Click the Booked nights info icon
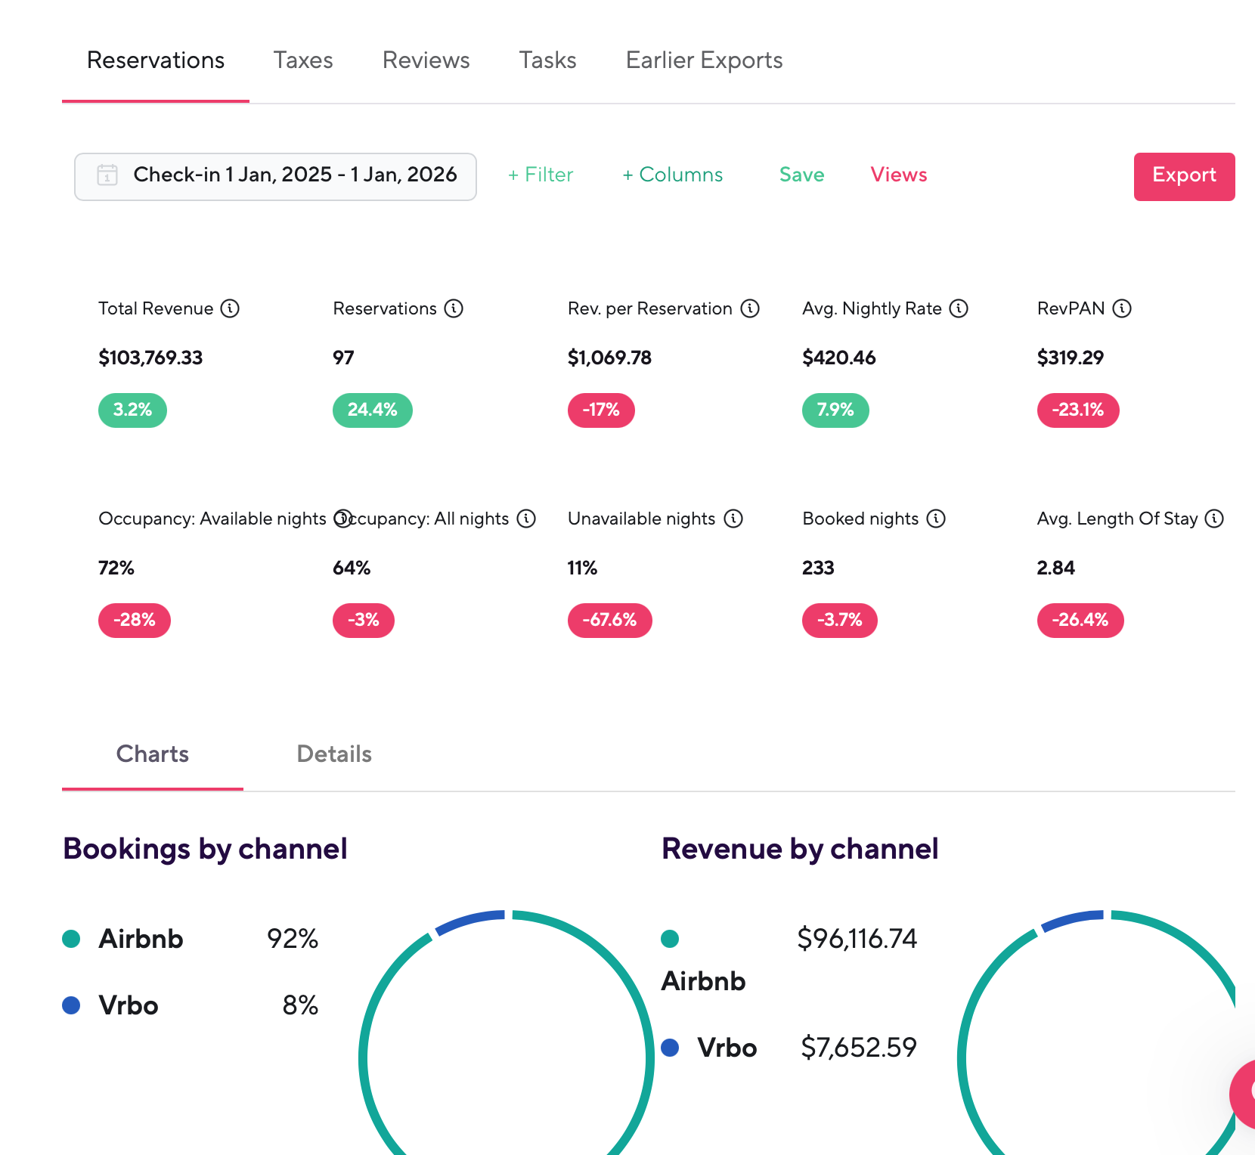Screen dimensions: 1255x1155 click(936, 519)
